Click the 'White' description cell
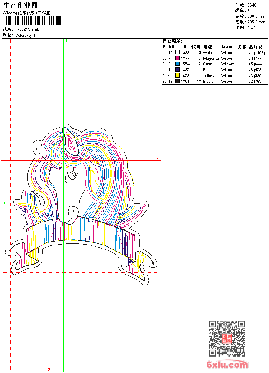Viewport: 269px width, 373px height. 208,53
